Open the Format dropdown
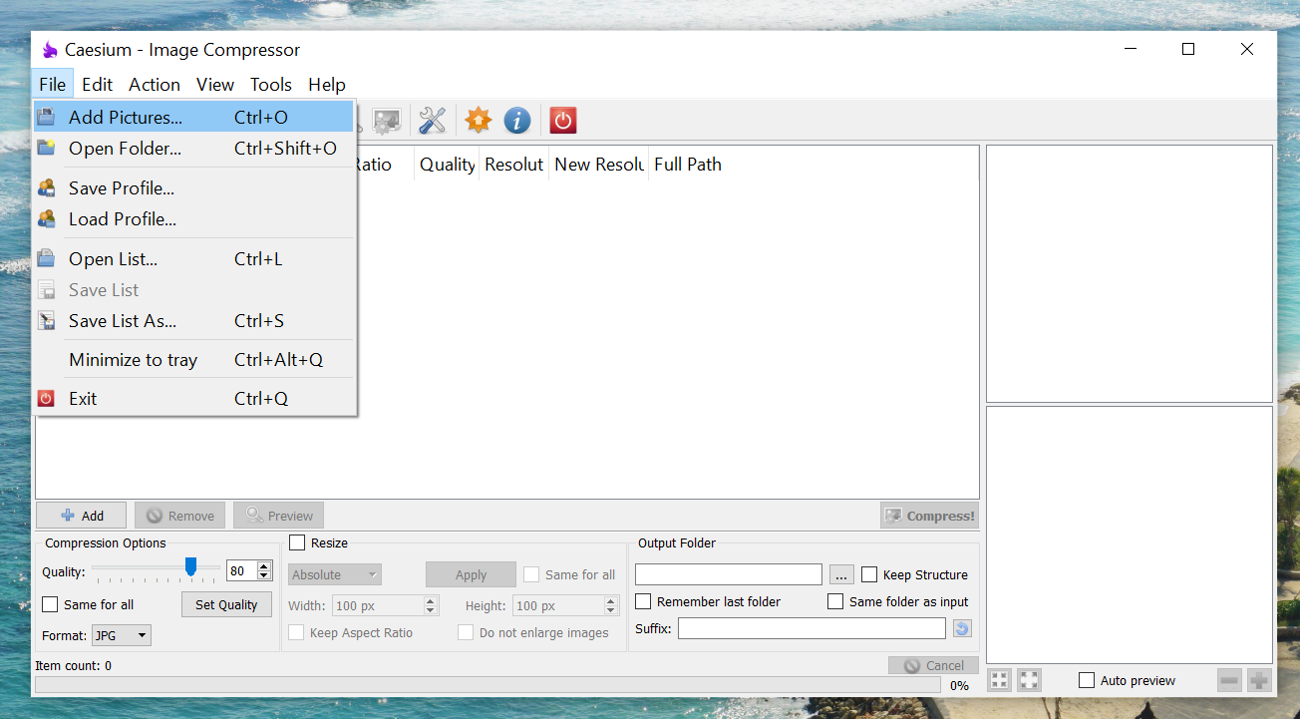The width and height of the screenshot is (1300, 719). point(121,635)
